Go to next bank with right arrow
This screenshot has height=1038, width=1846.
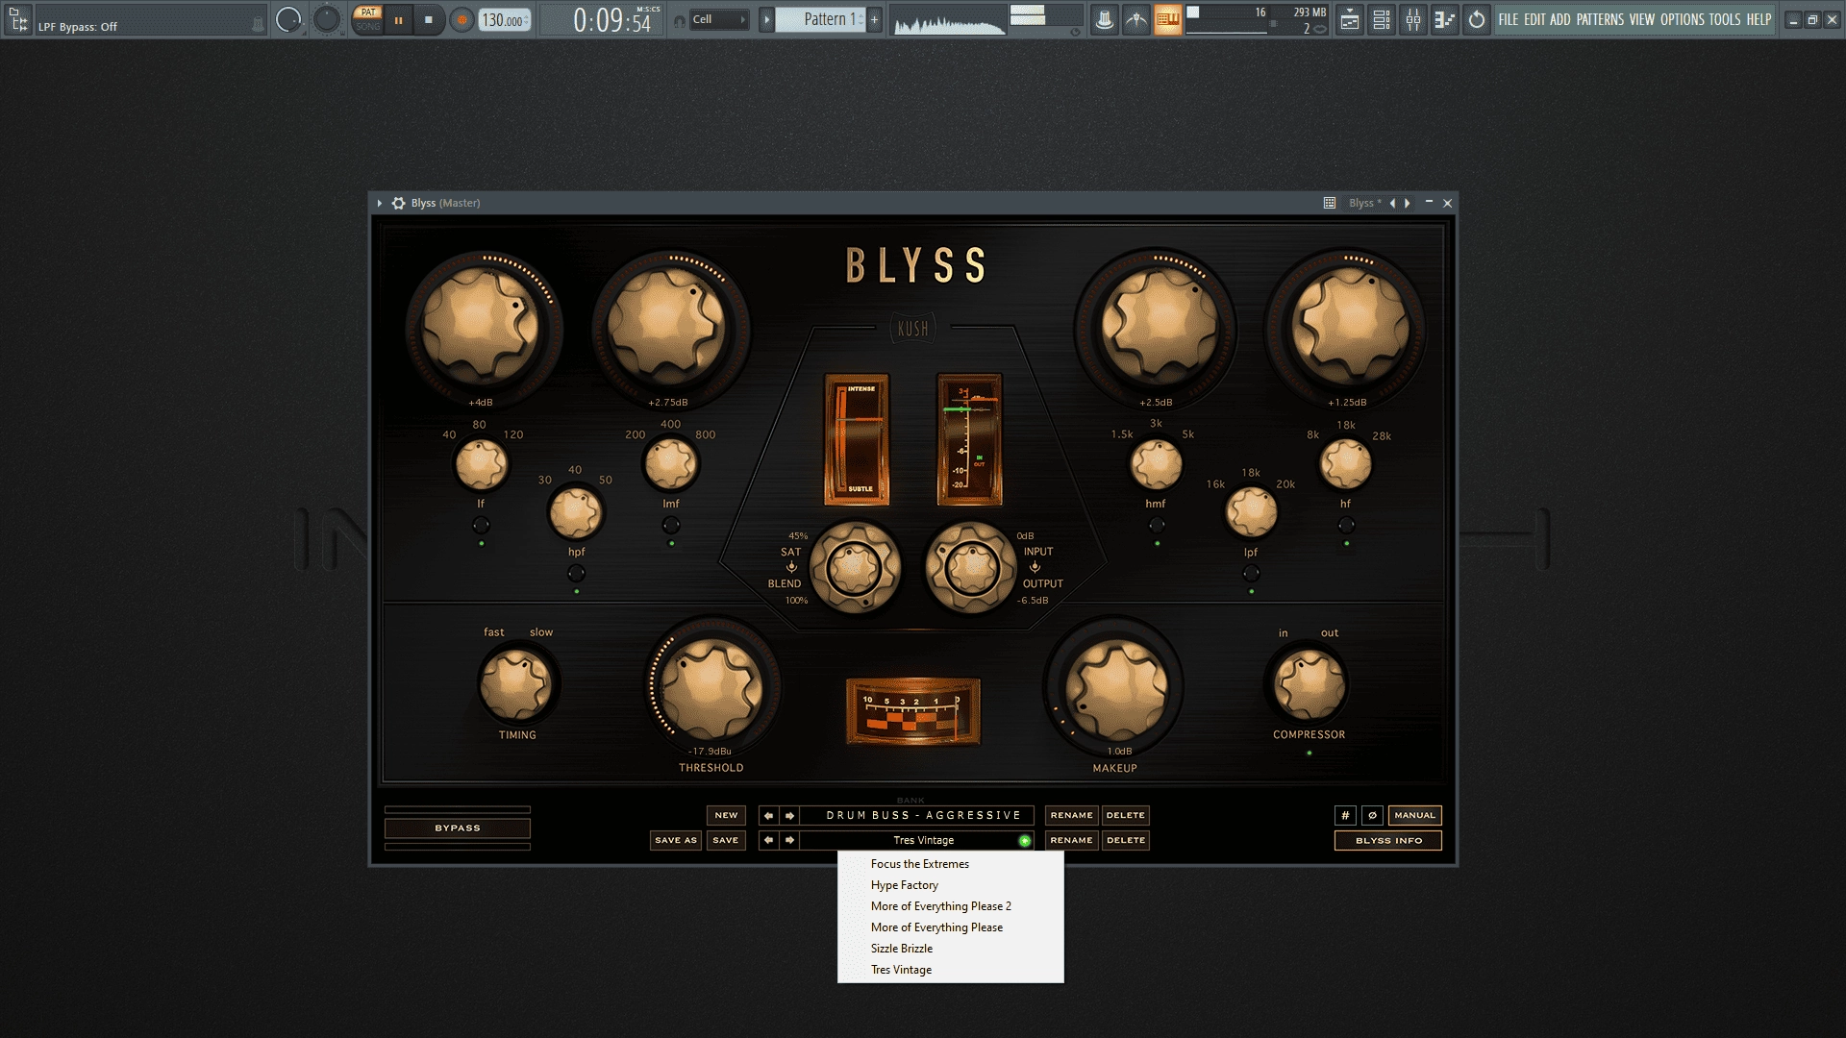[x=789, y=815]
